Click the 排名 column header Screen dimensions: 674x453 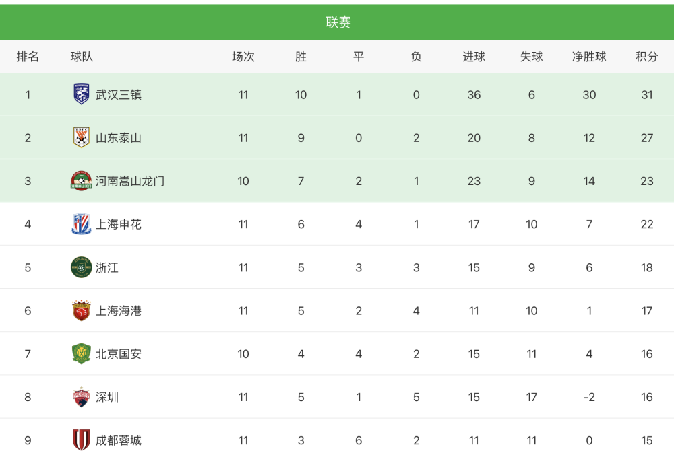pos(28,57)
